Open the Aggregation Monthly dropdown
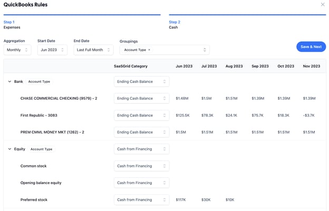Viewport: 329px width, 211px height. point(17,50)
